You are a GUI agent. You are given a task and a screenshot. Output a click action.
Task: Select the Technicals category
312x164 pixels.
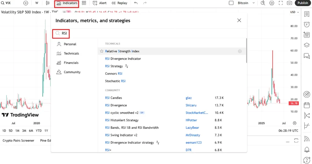pyautogui.click(x=68, y=53)
